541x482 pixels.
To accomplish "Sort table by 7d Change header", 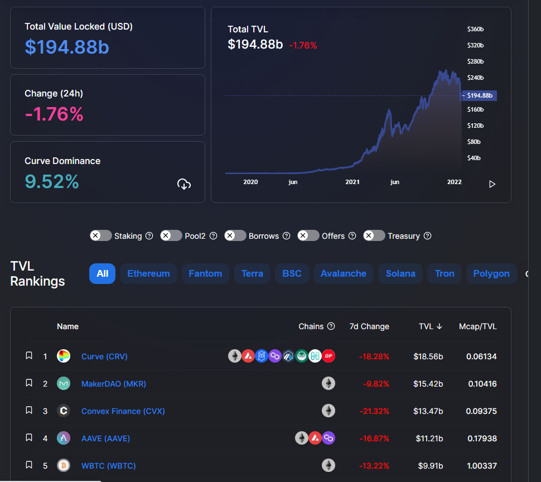I will tap(369, 326).
